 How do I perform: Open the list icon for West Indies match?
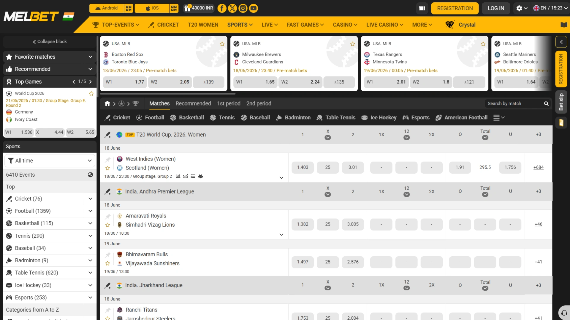click(193, 176)
